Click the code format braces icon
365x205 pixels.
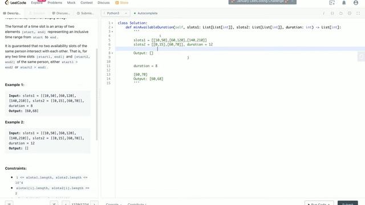332,13
